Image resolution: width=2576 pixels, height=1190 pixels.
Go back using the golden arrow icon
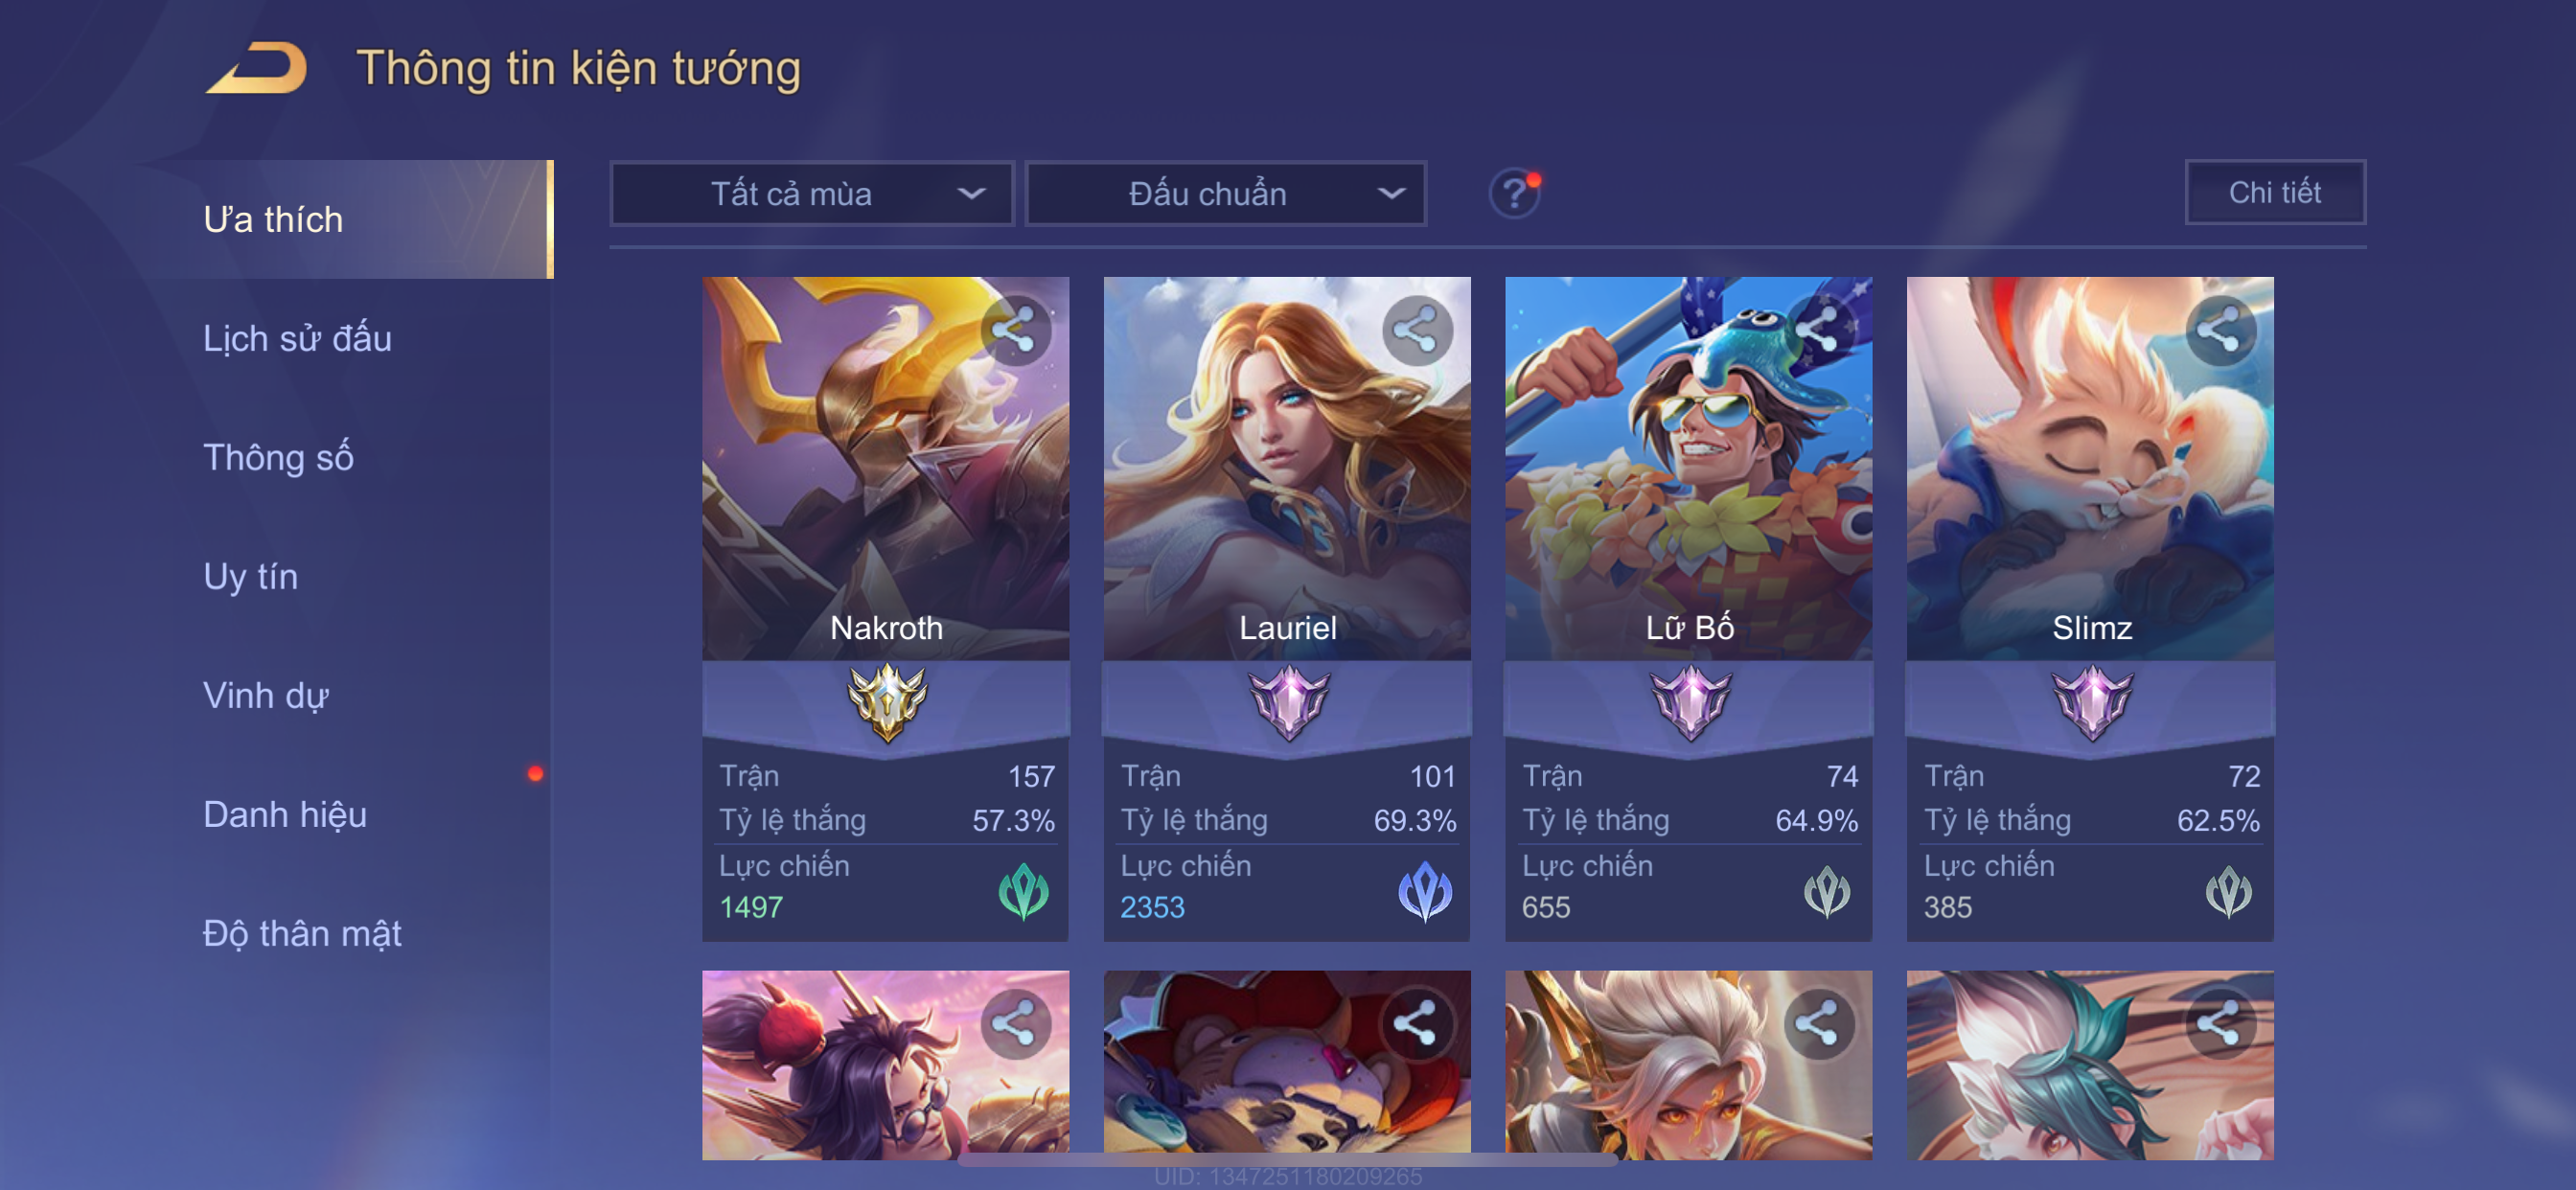(256, 68)
